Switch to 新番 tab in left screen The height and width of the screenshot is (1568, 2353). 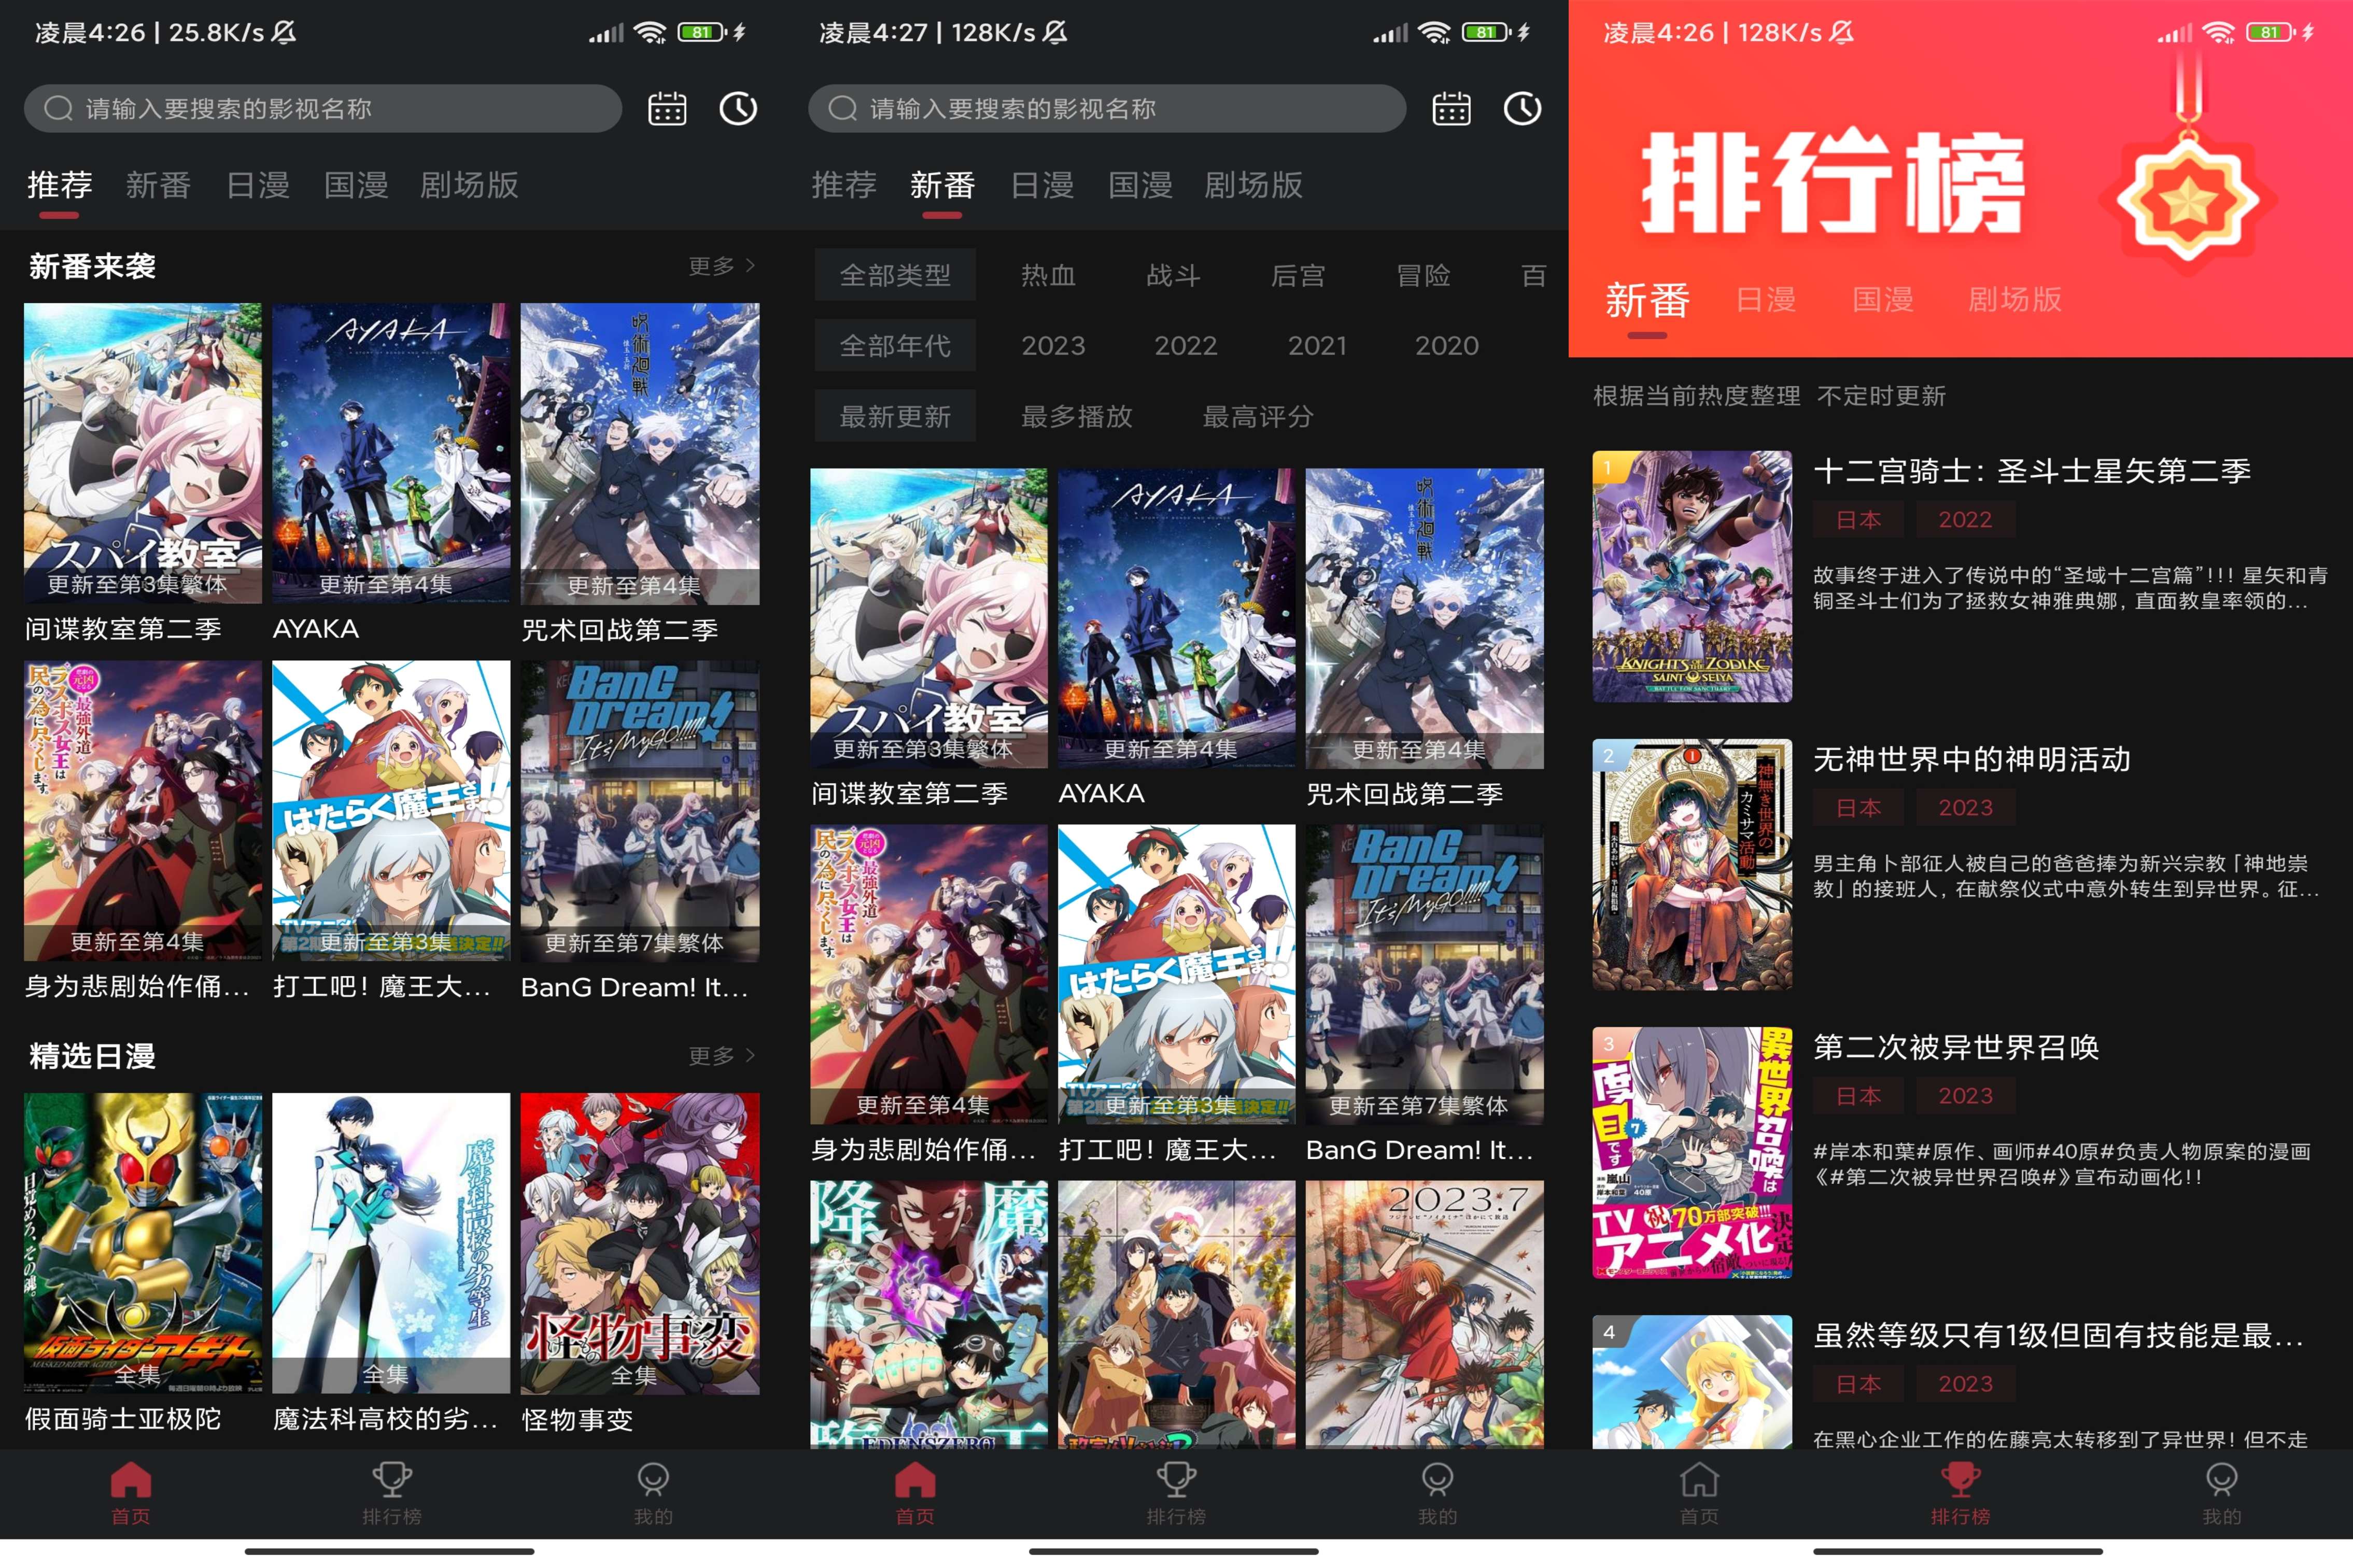(x=158, y=185)
